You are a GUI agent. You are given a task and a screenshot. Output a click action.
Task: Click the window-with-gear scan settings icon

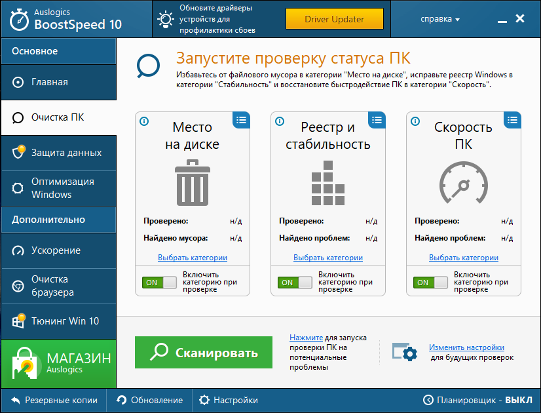point(405,352)
